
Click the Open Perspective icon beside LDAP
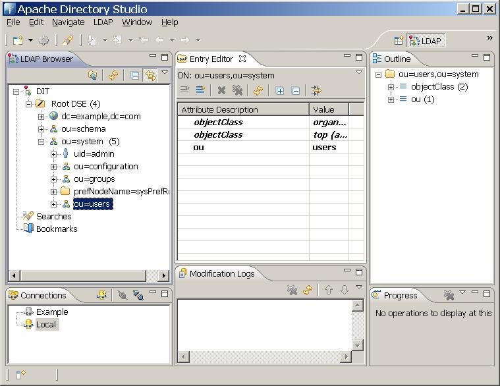point(398,41)
